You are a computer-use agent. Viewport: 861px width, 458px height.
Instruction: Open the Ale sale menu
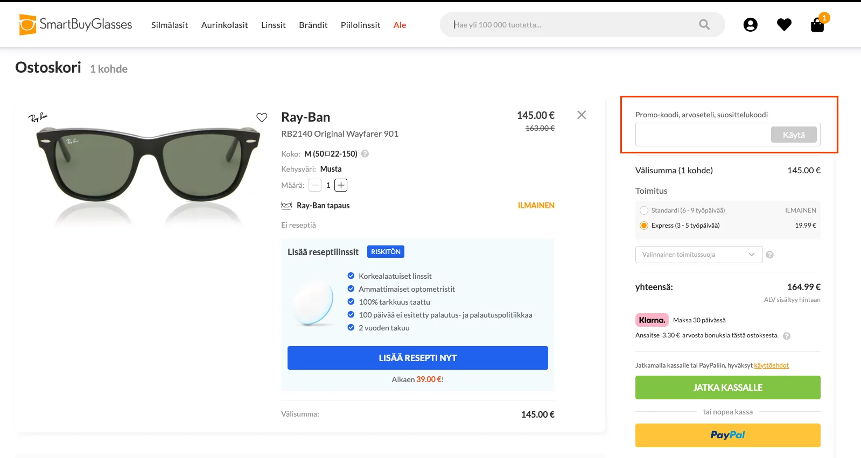coord(400,25)
